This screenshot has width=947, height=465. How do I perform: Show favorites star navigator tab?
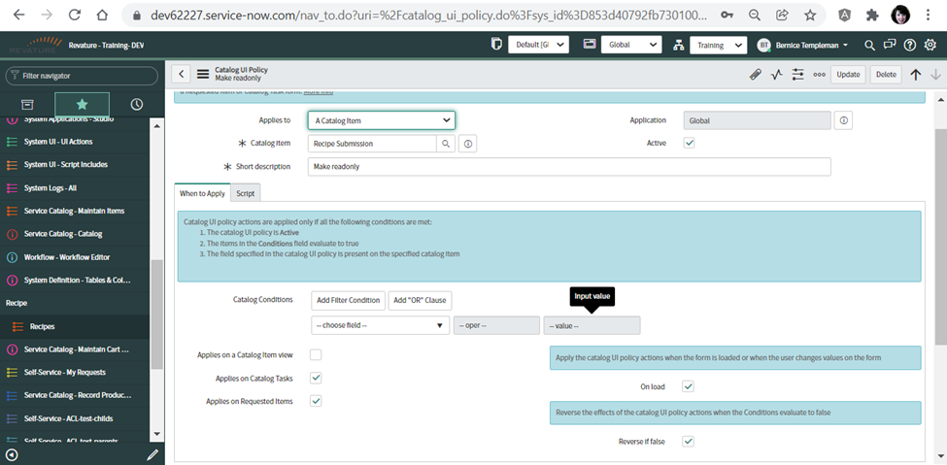pyautogui.click(x=83, y=105)
